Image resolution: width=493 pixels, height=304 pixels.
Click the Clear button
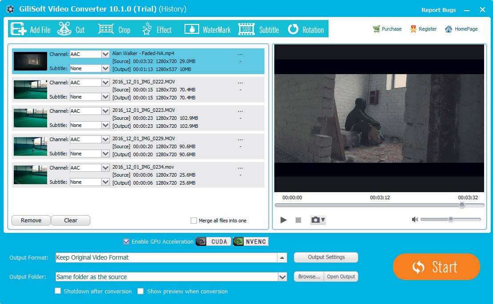70,220
